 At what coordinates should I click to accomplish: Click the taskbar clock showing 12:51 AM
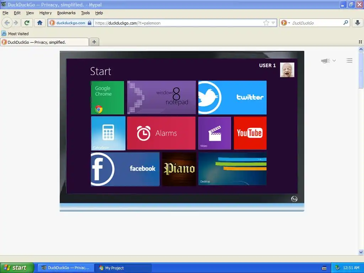(x=351, y=268)
